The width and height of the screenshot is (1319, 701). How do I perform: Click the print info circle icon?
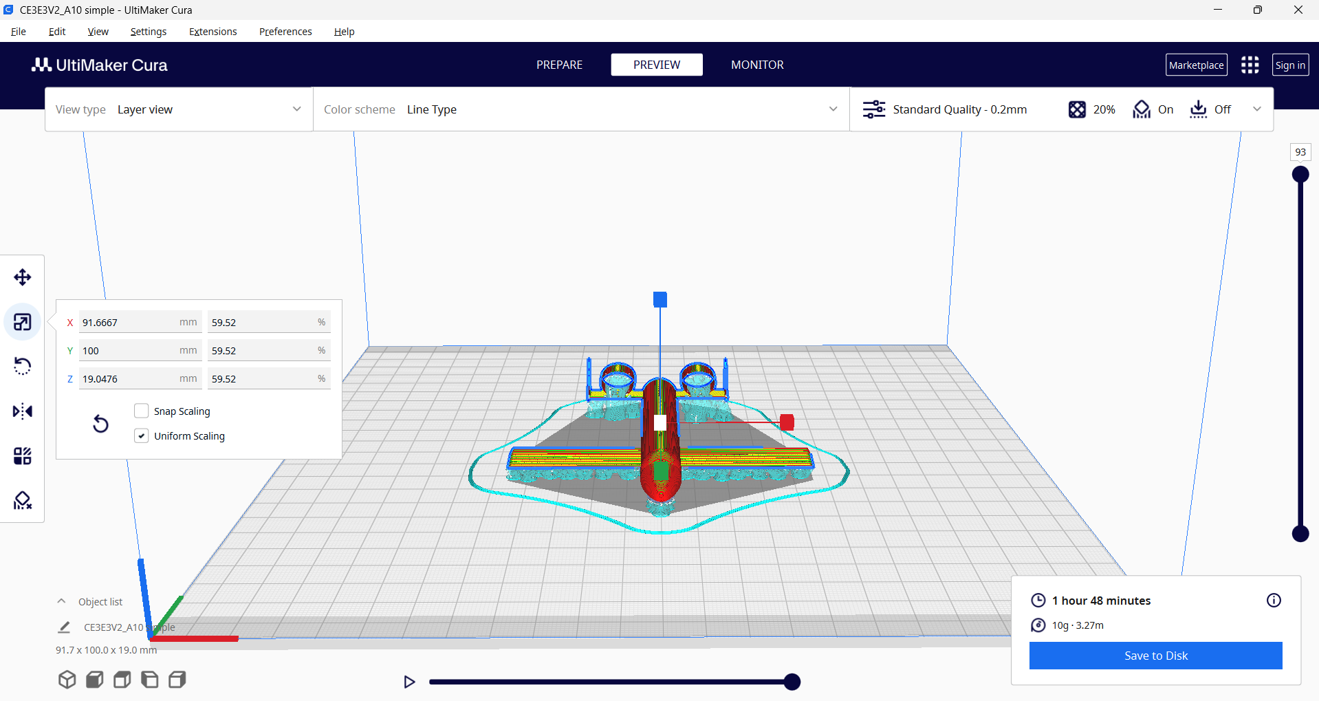coord(1274,601)
